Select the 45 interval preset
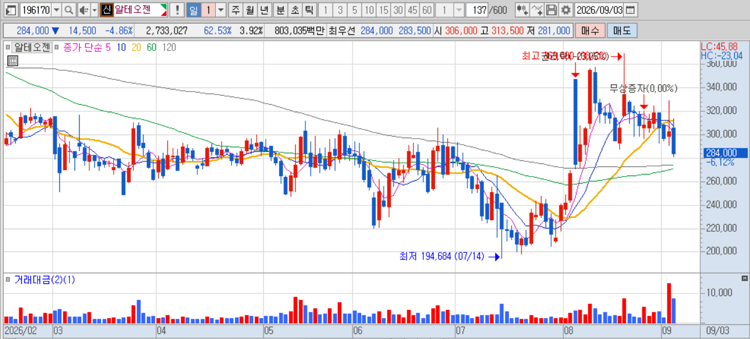 pyautogui.click(x=412, y=10)
